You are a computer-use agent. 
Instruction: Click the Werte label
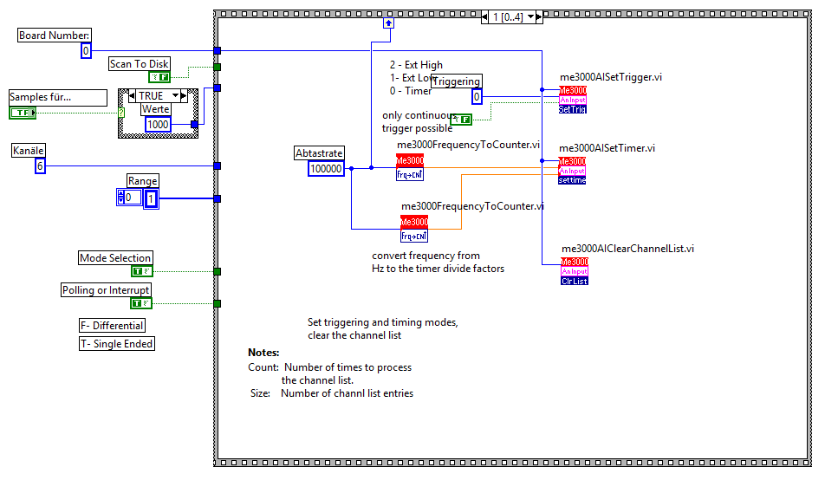[x=156, y=109]
